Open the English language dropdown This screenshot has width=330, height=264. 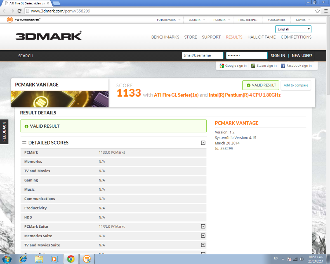[x=293, y=29]
